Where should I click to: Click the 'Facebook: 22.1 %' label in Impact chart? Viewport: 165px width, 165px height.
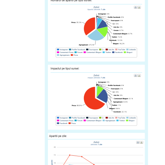tap(120, 112)
